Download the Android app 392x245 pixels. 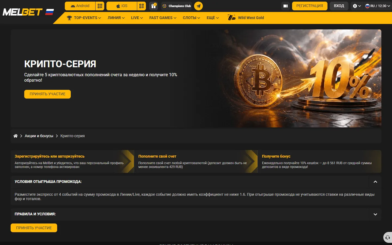80,6
